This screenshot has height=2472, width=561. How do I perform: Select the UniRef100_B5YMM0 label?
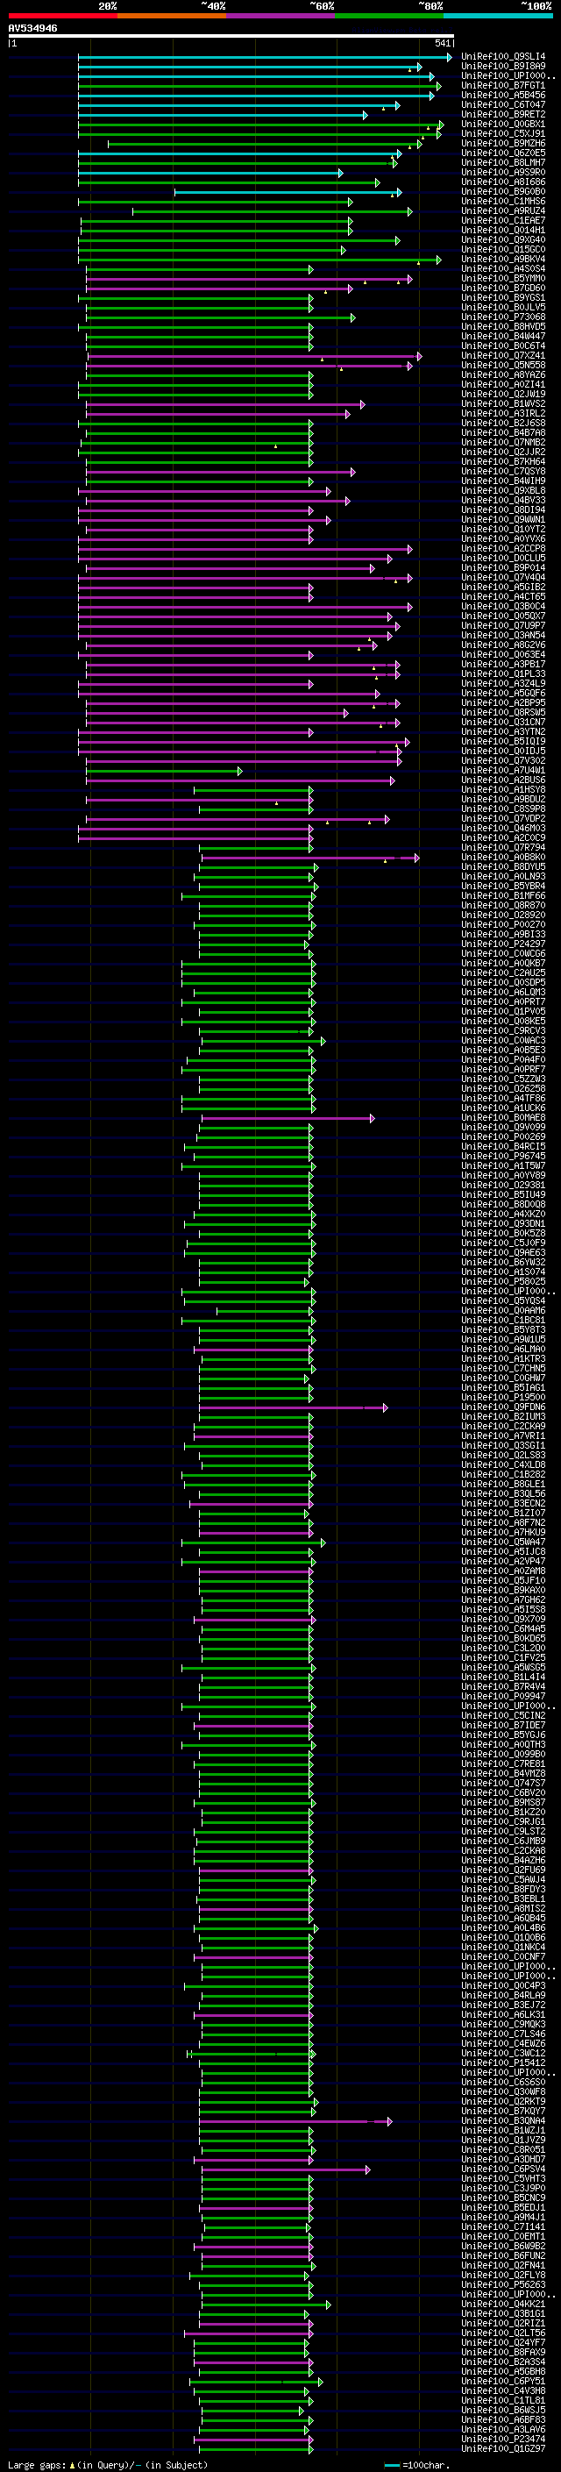point(503,278)
